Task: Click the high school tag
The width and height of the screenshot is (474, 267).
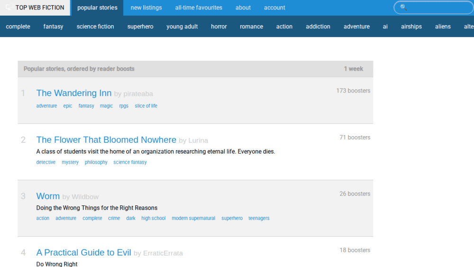Action: tap(153, 218)
